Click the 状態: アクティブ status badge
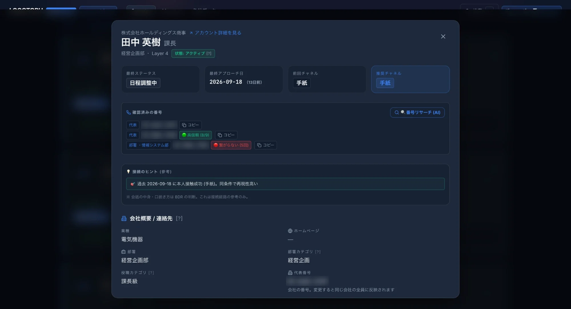The height and width of the screenshot is (309, 571). click(193, 54)
